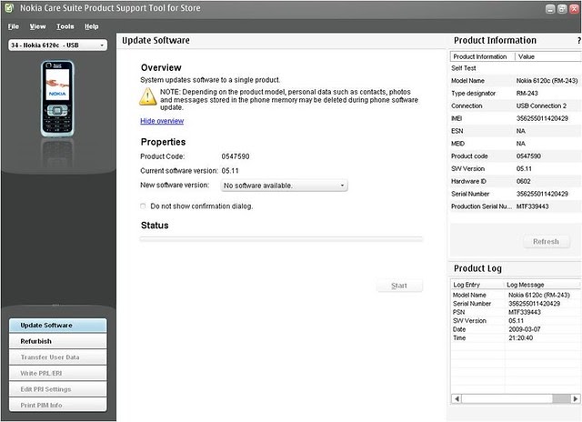Click the Log Message column header
The height and width of the screenshot is (422, 582).
click(x=543, y=285)
